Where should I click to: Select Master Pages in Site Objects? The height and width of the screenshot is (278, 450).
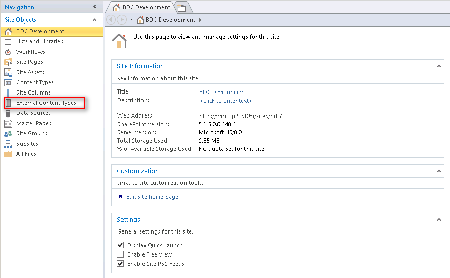34,123
